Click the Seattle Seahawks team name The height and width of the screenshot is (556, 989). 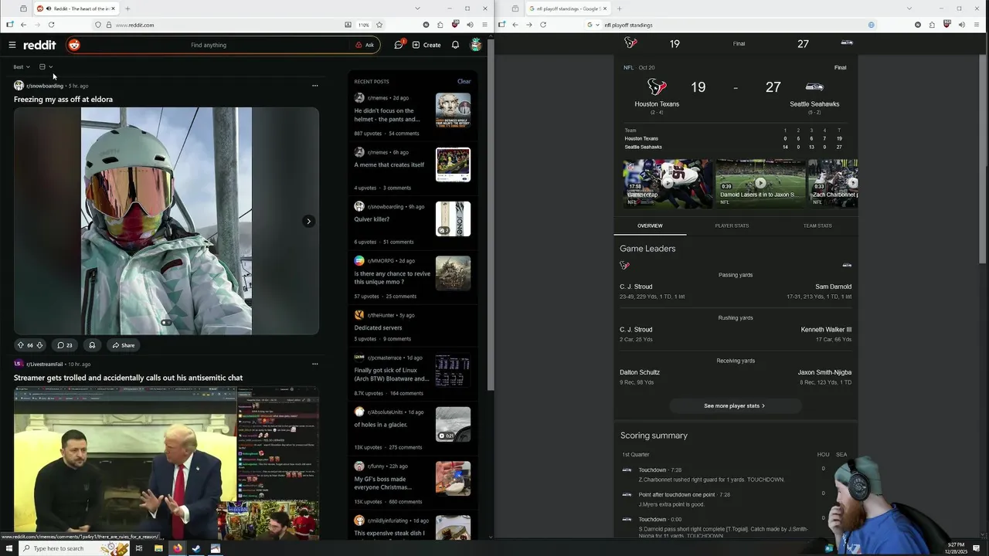[814, 103]
